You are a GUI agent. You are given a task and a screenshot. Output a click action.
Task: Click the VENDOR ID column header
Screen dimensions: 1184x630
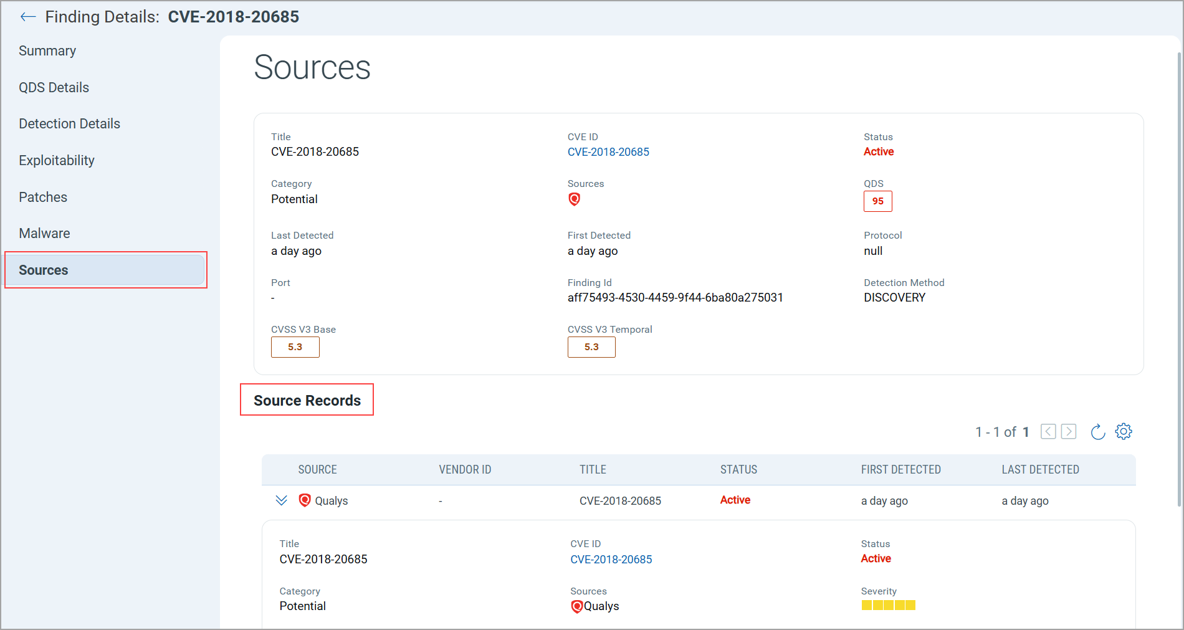coord(465,470)
